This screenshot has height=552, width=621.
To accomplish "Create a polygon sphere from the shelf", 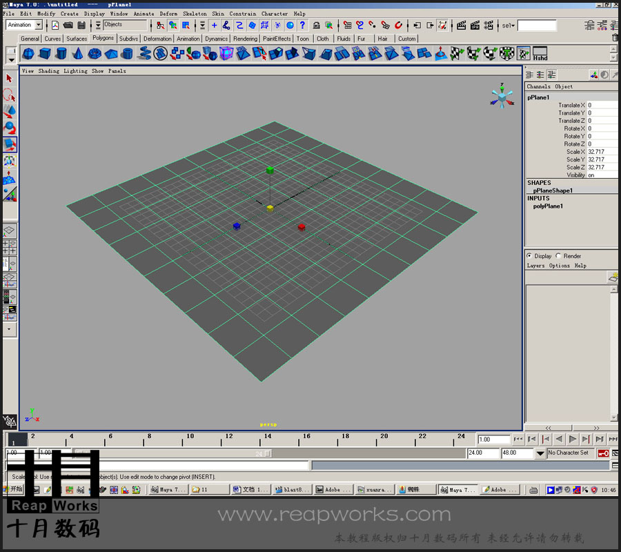I will tap(28, 53).
